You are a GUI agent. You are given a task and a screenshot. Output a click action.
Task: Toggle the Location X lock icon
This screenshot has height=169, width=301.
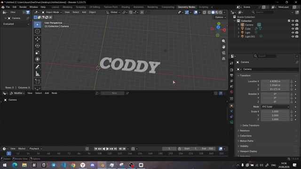tap(292, 81)
